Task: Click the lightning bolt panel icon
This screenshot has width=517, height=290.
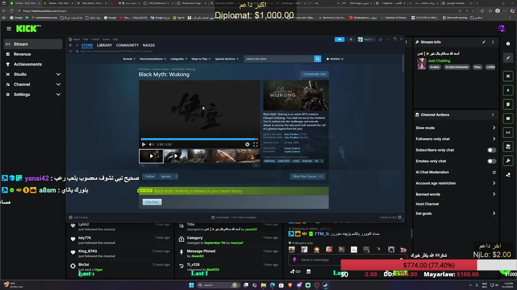Action: pos(508,90)
